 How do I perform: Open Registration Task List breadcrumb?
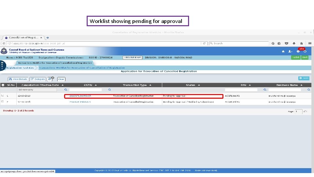[20, 68]
